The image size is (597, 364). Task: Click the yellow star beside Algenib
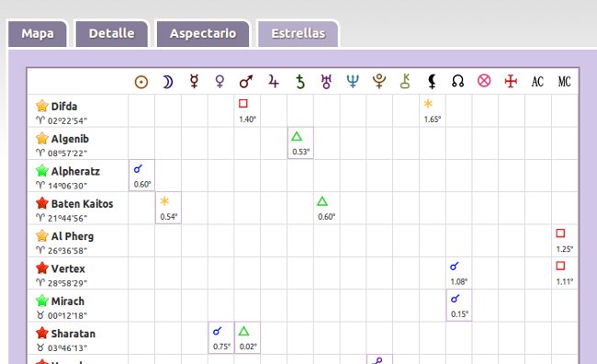[42, 138]
